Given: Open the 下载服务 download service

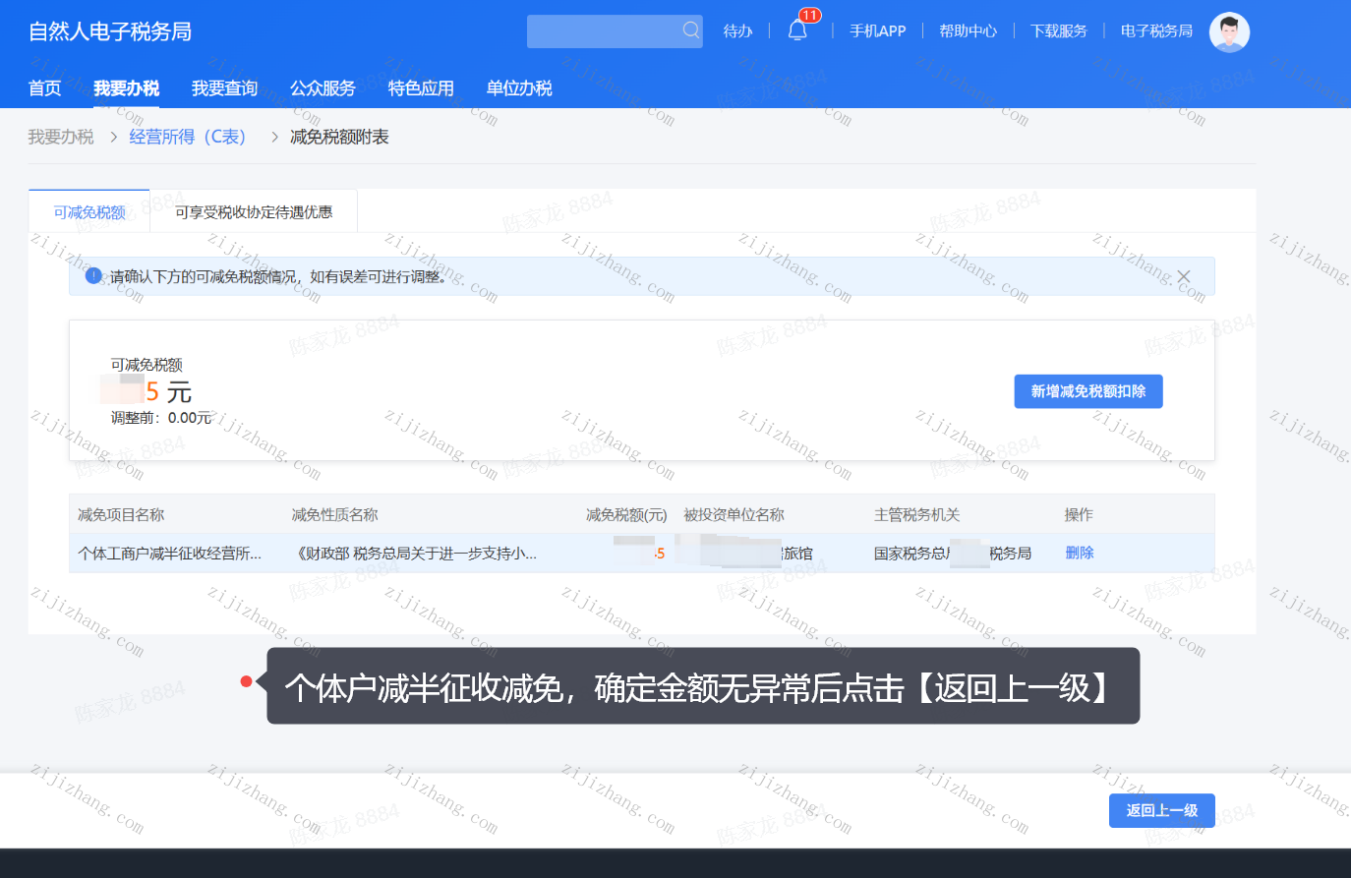Looking at the screenshot, I should click(1058, 30).
